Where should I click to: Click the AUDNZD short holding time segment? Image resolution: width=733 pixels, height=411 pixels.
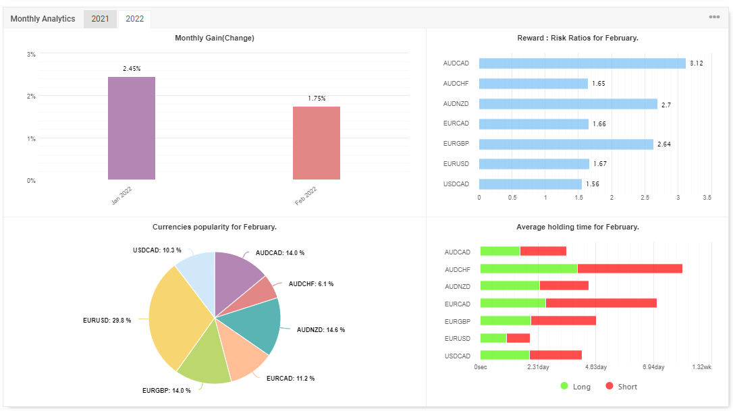pyautogui.click(x=564, y=285)
